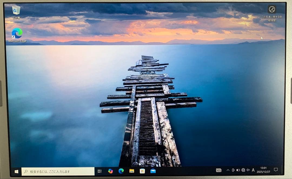Viewport: 292px width, 179px height.
Task: Open the Action Center notification icon
Action: [x=276, y=171]
